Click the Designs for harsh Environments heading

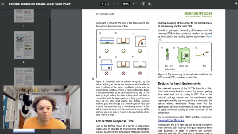point(179,83)
